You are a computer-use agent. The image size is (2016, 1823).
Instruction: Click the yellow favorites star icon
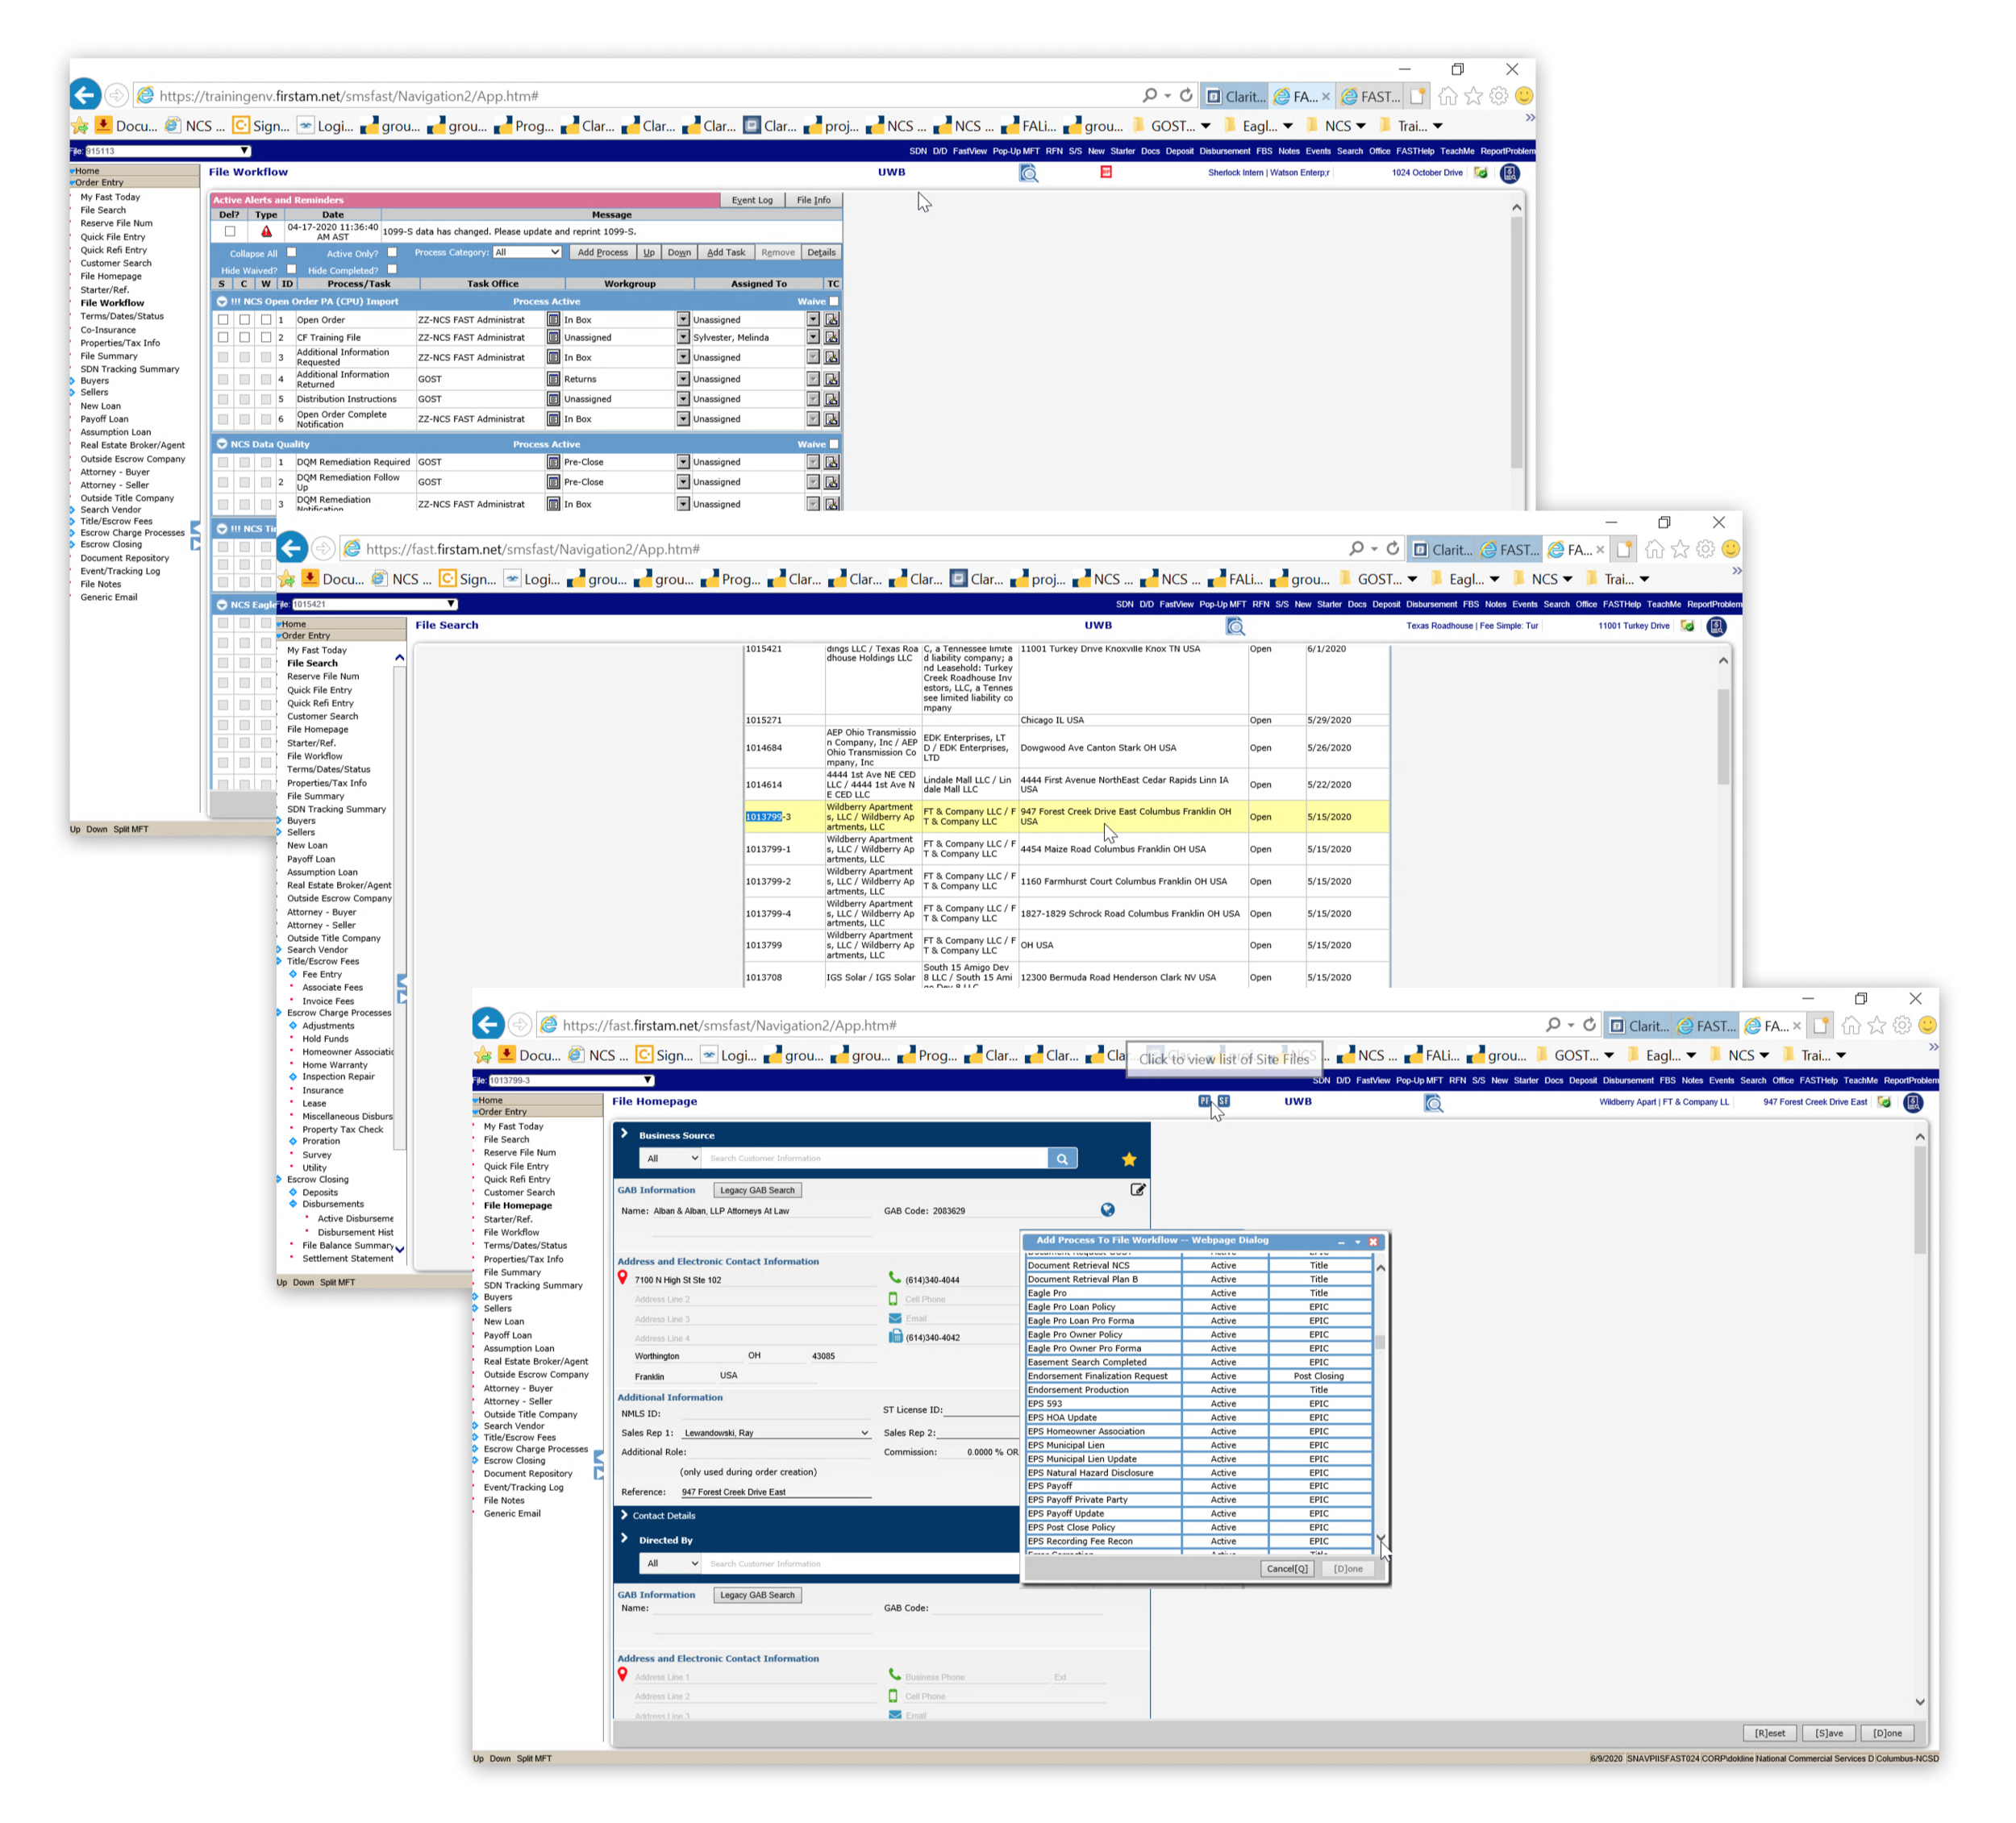click(x=1129, y=1159)
